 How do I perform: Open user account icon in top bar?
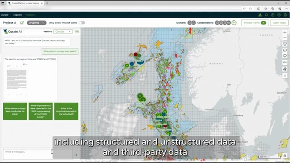[x=285, y=15]
